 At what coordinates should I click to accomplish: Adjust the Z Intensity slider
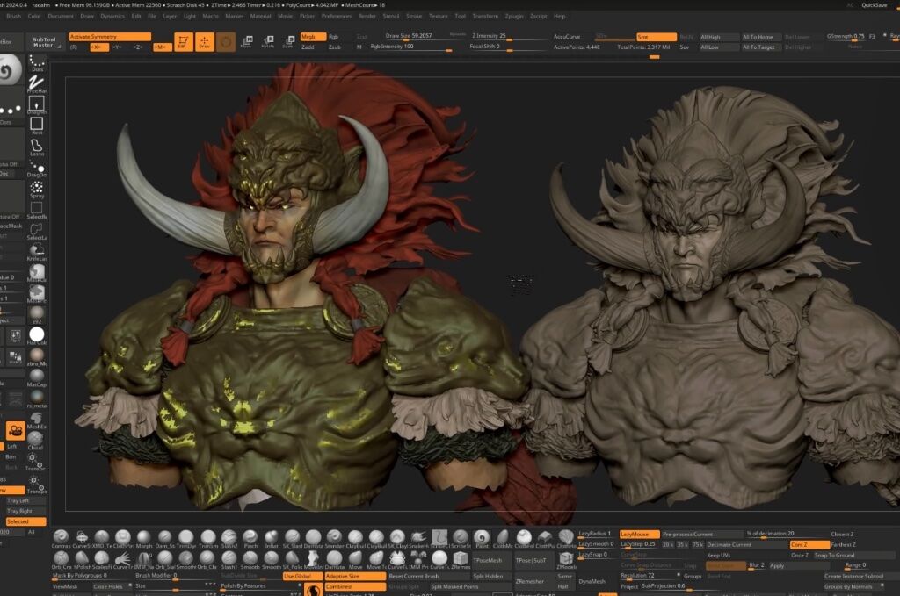pyautogui.click(x=509, y=37)
